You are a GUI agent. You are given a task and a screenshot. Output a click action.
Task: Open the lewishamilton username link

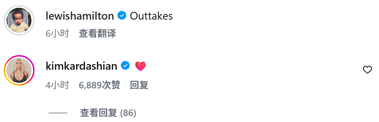80,16
